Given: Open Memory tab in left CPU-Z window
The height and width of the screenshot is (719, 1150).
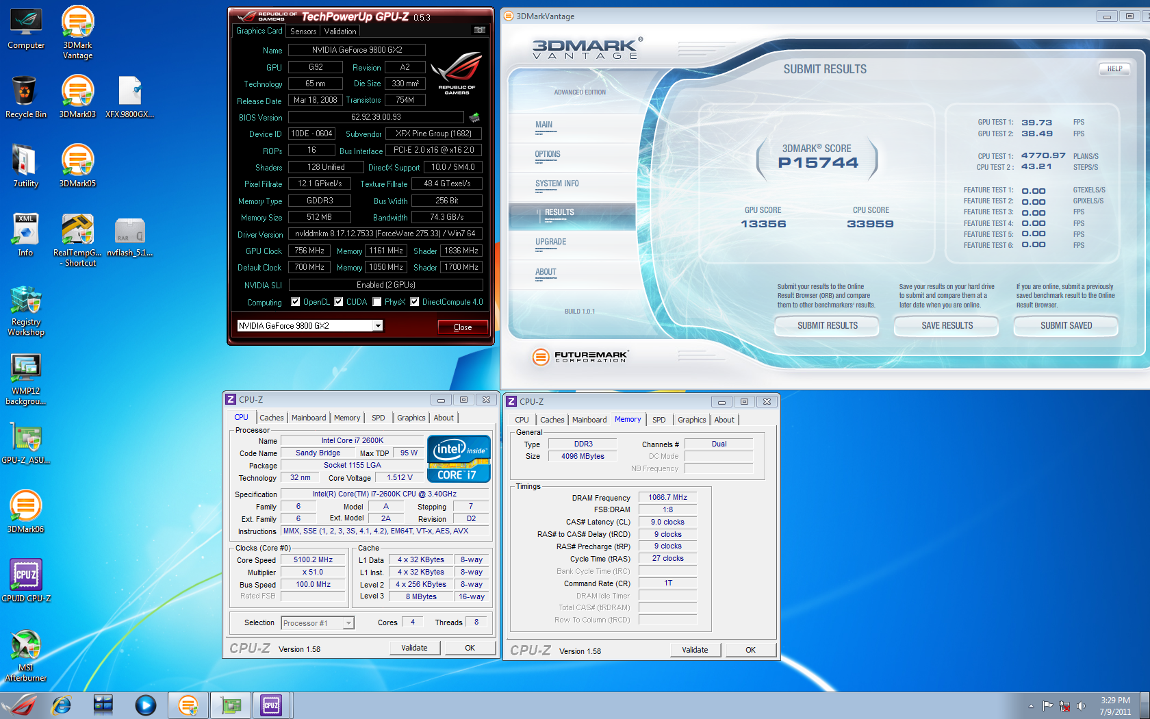Looking at the screenshot, I should coord(347,418).
